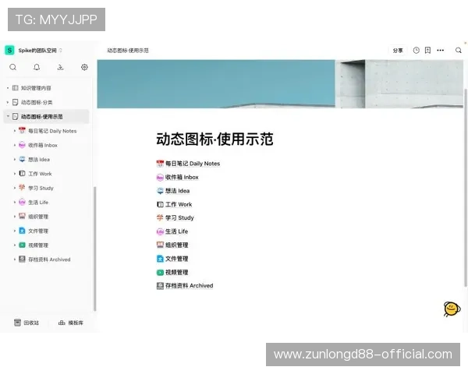The height and width of the screenshot is (374, 468).
Task: Expand the 动态图标·分类 tree node
Action: coord(8,102)
